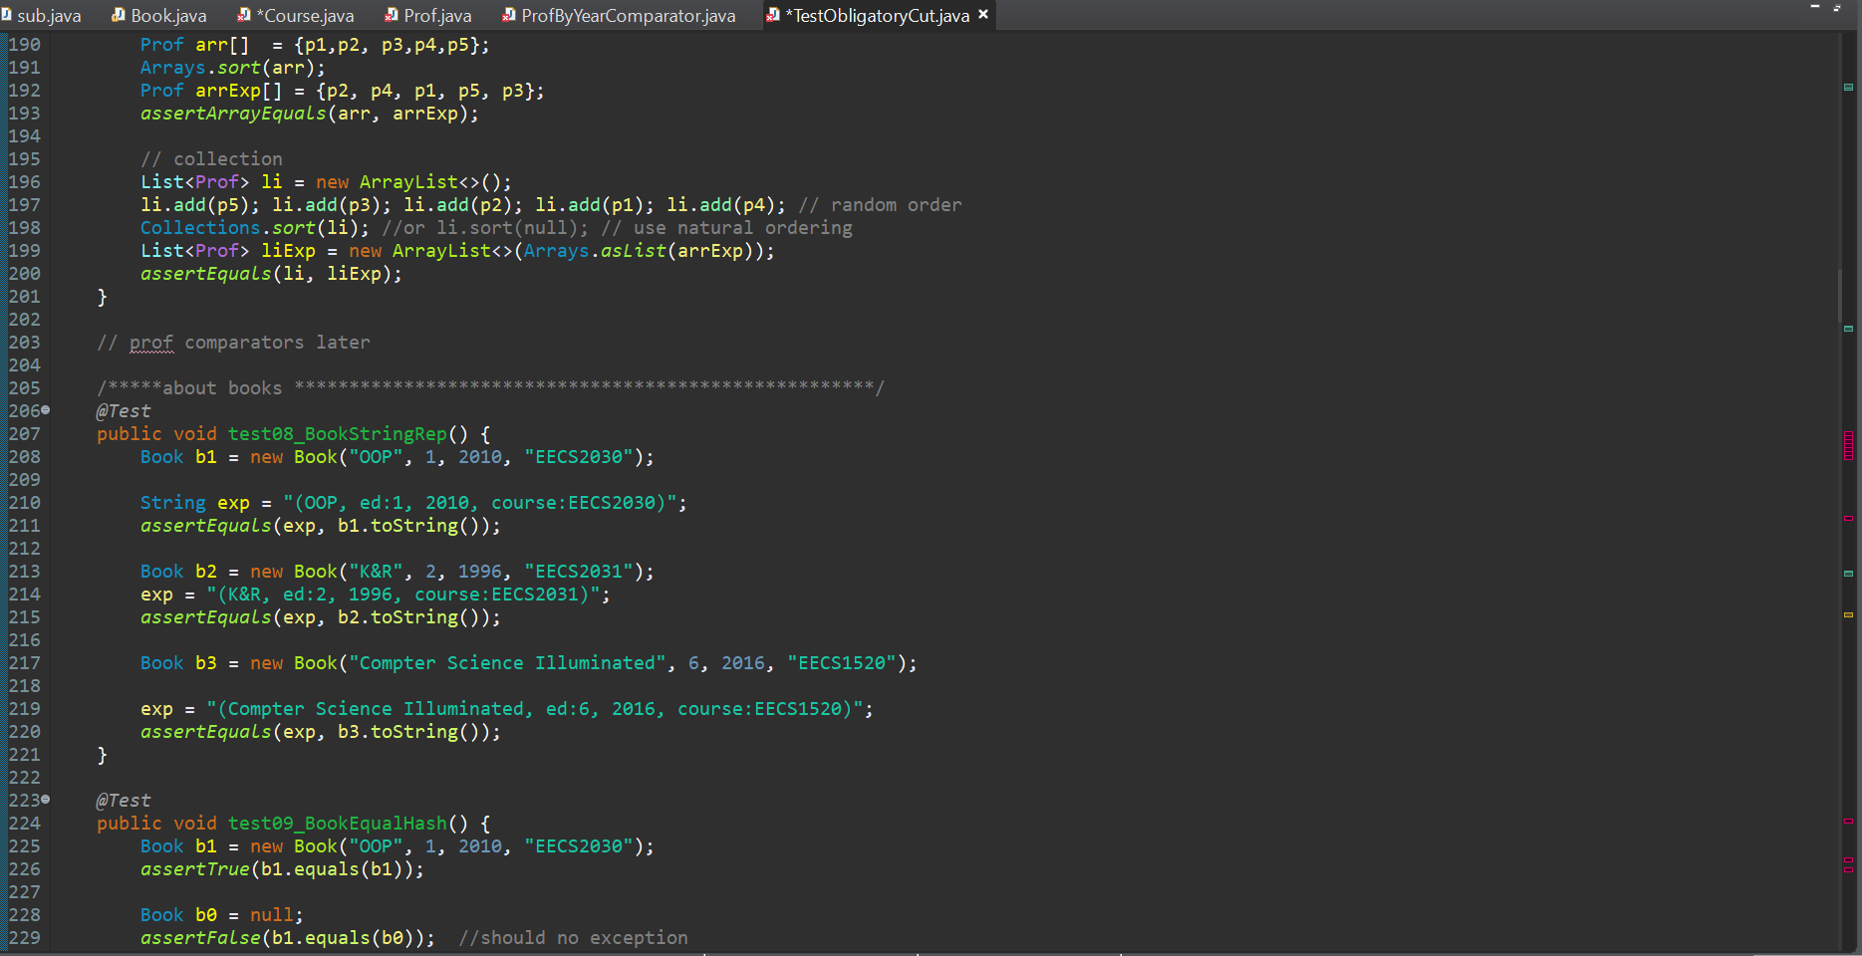Click the "// prof comparators later" comment
This screenshot has height=956, width=1862.
(233, 343)
